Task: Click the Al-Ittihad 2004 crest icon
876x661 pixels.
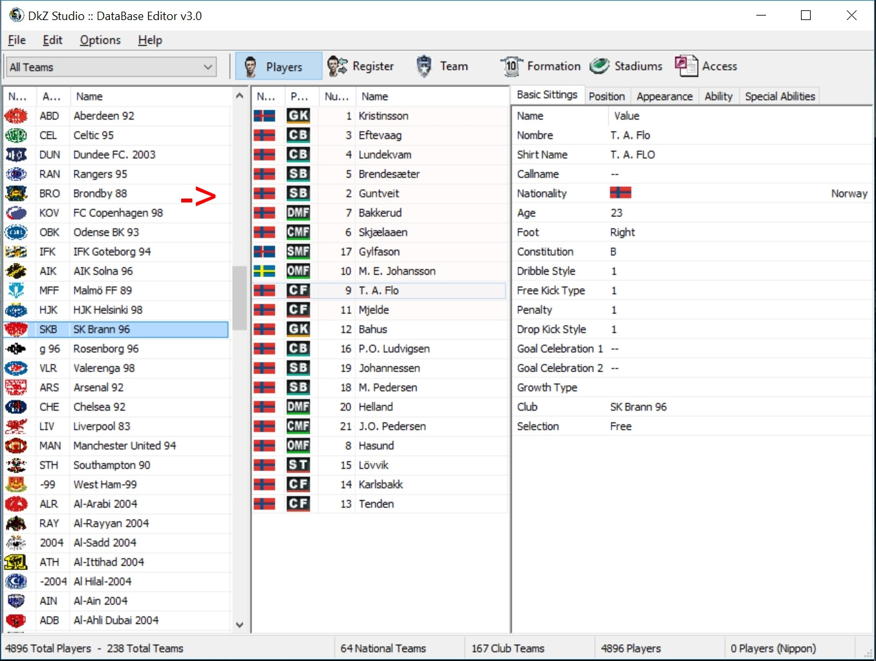Action: coord(16,562)
